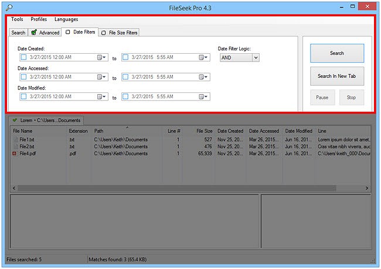Image resolution: width=381 pixels, height=269 pixels.
Task: Open the Date Created end calendar dropdown
Action: (203, 57)
